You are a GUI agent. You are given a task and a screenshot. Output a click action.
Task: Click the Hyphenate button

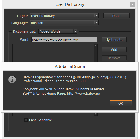[114, 40]
